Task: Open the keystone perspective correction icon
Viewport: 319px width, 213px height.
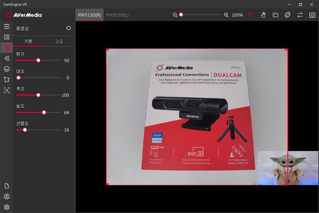Action: click(x=7, y=80)
